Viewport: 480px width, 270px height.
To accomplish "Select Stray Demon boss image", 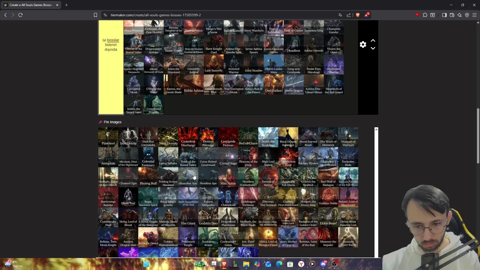I will coord(168,137).
